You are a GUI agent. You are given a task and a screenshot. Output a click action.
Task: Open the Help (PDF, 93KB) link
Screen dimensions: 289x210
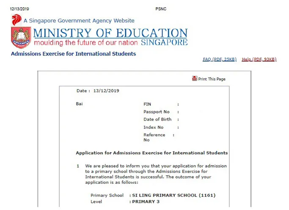(259, 59)
